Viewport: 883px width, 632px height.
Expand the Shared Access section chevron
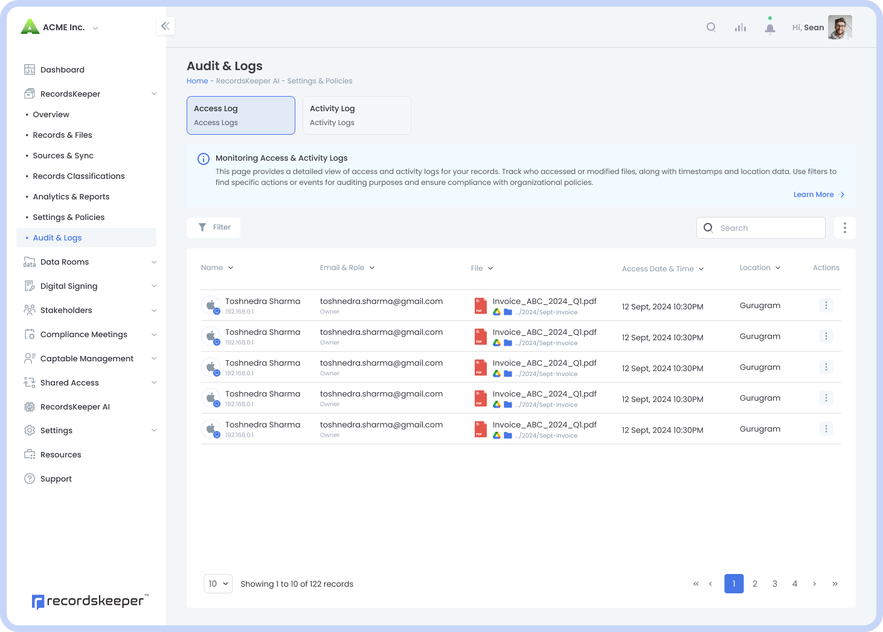coord(154,382)
